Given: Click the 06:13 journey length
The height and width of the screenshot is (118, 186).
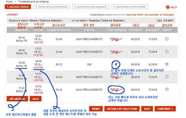Looking at the screenshot, I should 59,65.
